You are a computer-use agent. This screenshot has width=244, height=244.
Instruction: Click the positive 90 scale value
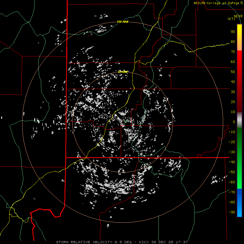coord(233,32)
